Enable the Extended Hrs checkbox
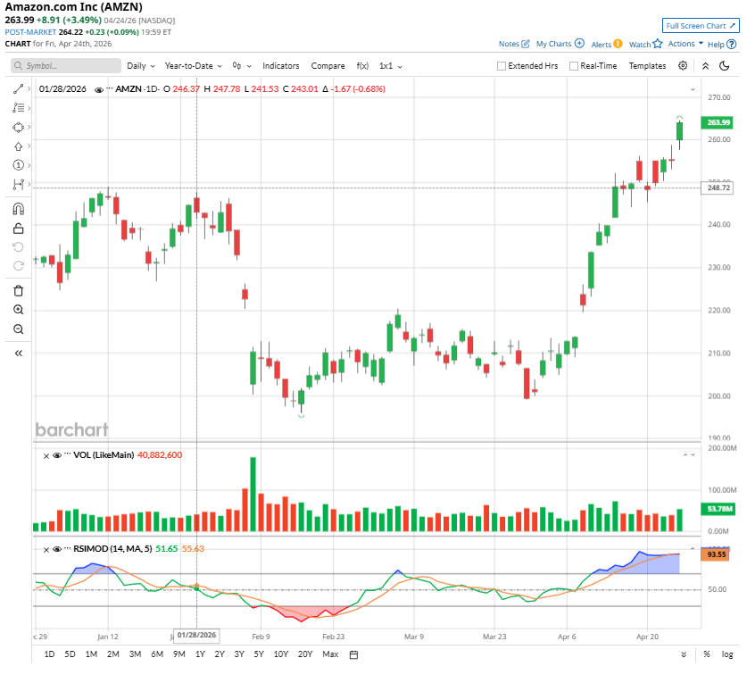 [x=502, y=66]
